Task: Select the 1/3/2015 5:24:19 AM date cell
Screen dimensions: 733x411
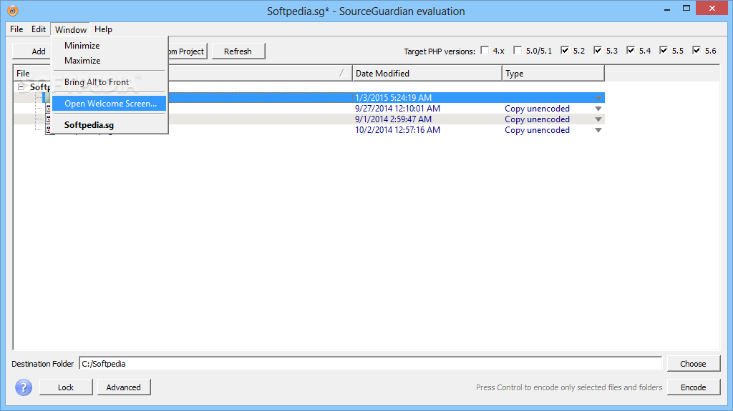Action: click(393, 98)
